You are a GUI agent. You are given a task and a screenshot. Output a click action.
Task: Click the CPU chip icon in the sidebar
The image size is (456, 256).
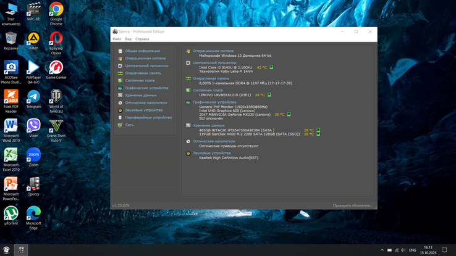coord(120,66)
